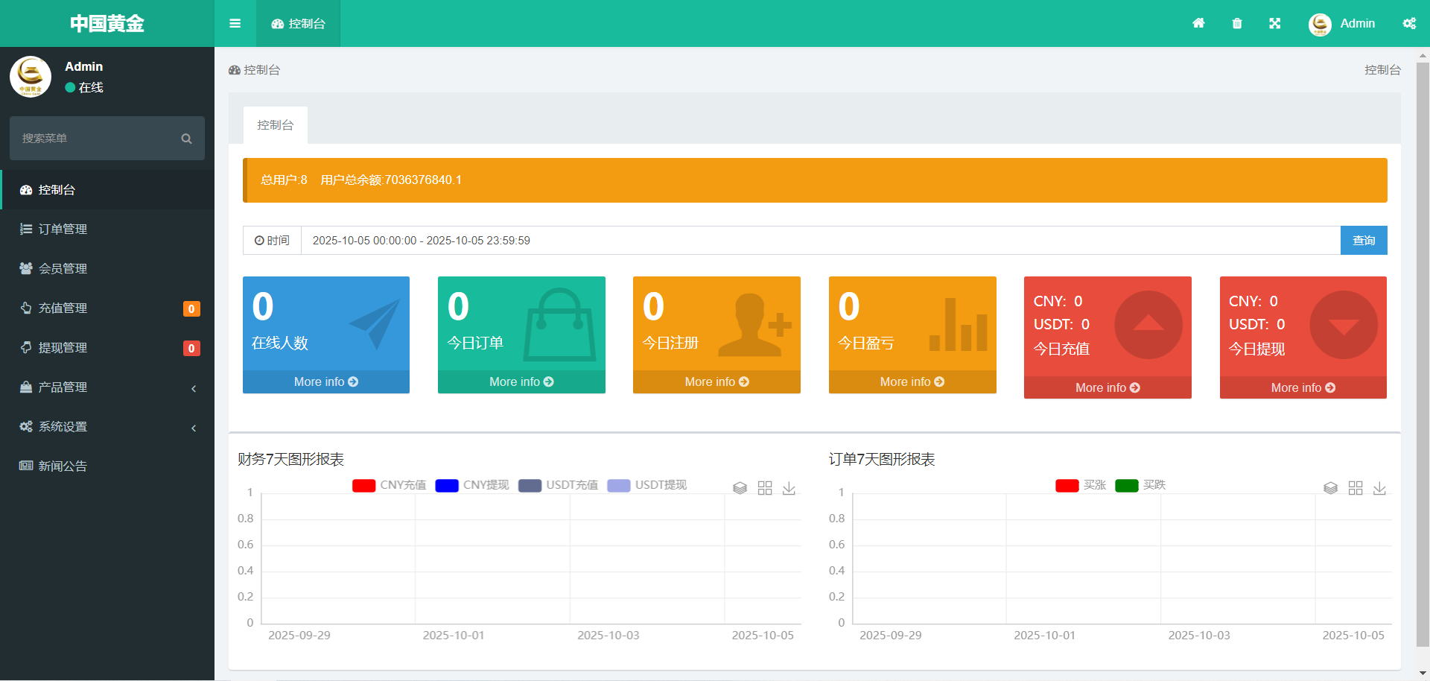The width and height of the screenshot is (1430, 681).
Task: Click the trash clear-cache icon
Action: point(1237,23)
